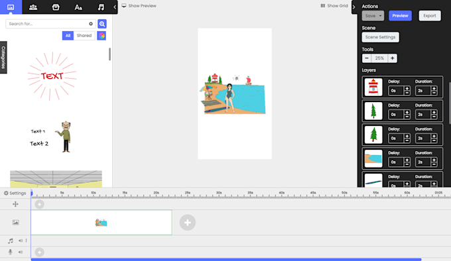Decrease Delay of first pine tree layer
The height and width of the screenshot is (261, 451).
tap(407, 117)
